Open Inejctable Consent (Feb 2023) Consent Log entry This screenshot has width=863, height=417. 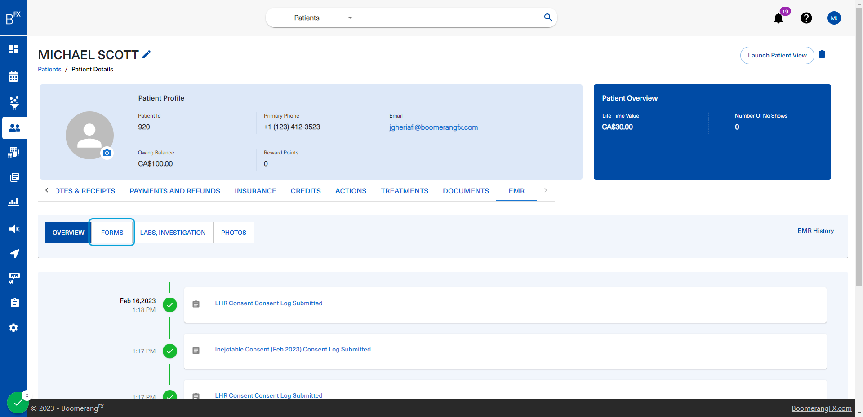[293, 349]
